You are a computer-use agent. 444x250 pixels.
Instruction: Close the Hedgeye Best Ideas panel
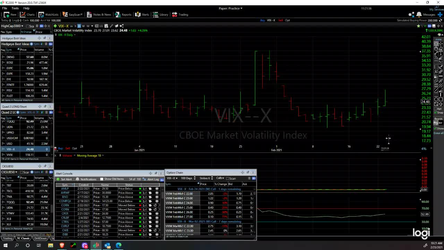50,38
